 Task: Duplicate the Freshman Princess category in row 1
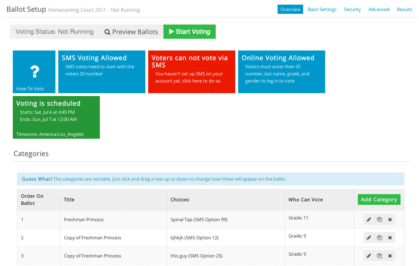point(380,219)
